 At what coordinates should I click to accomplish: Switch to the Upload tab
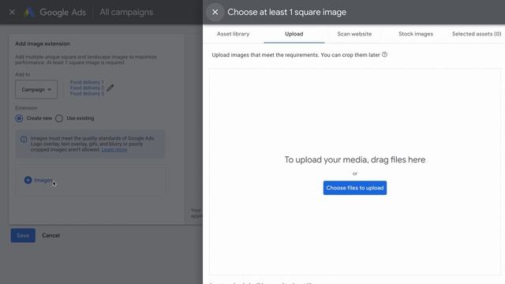pos(294,34)
